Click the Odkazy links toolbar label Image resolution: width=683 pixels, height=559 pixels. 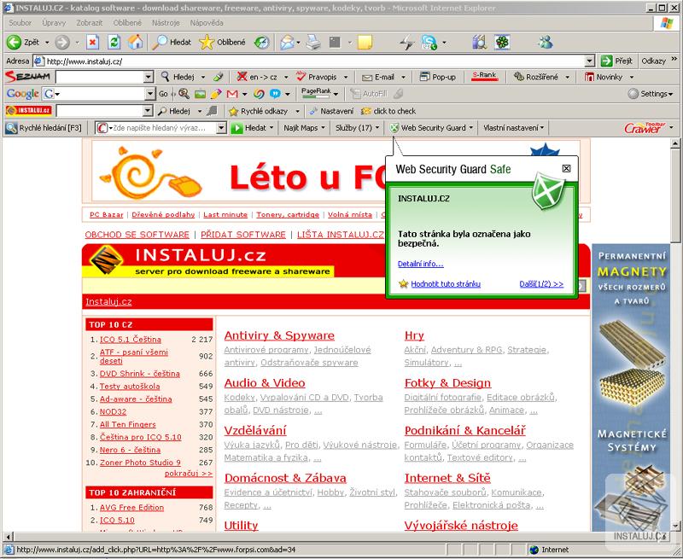coord(653,61)
